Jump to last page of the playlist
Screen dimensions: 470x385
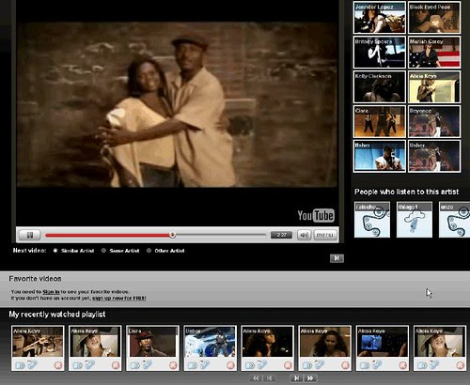(311, 378)
